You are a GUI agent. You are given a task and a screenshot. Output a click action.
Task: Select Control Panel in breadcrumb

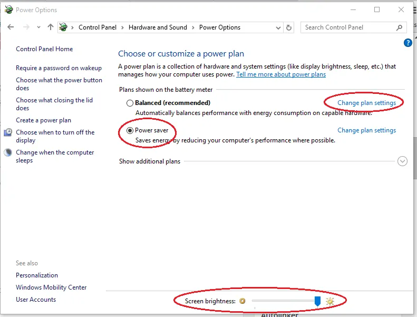click(98, 27)
